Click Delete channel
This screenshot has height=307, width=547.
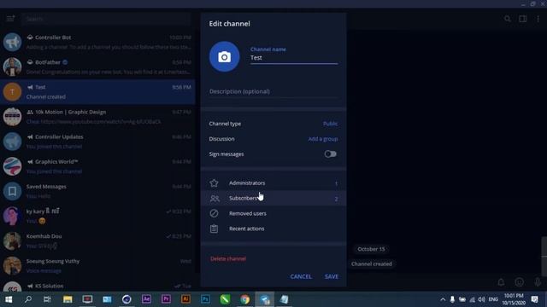[228, 258]
